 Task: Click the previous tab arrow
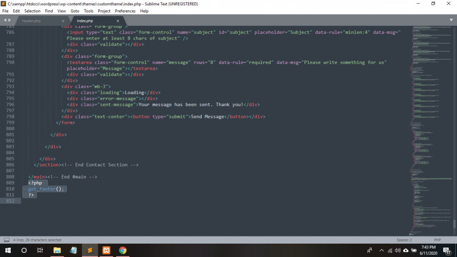point(5,21)
